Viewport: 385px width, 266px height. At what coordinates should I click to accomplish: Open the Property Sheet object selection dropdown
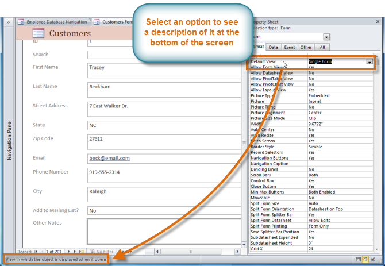[326, 37]
